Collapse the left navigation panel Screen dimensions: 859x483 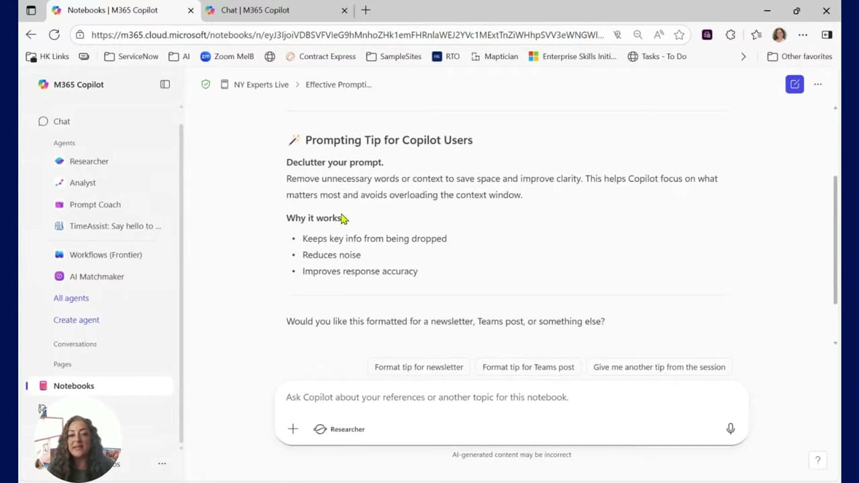point(164,84)
